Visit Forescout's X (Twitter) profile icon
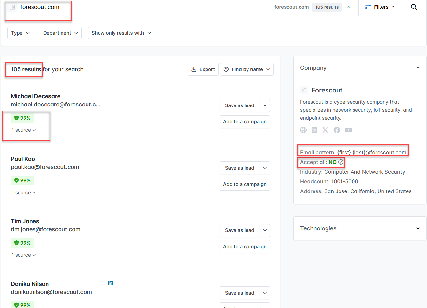Viewport: 427px width, 308px height. click(325, 130)
